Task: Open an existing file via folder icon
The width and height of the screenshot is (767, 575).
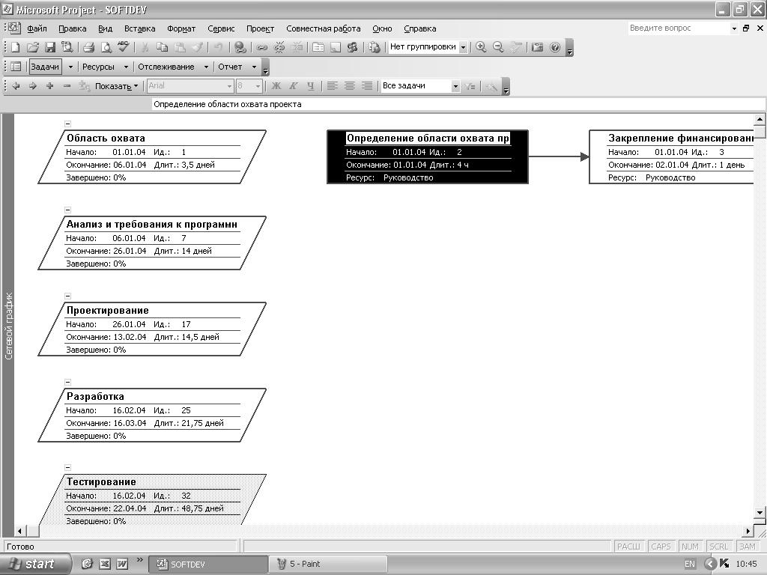Action: pyautogui.click(x=32, y=47)
